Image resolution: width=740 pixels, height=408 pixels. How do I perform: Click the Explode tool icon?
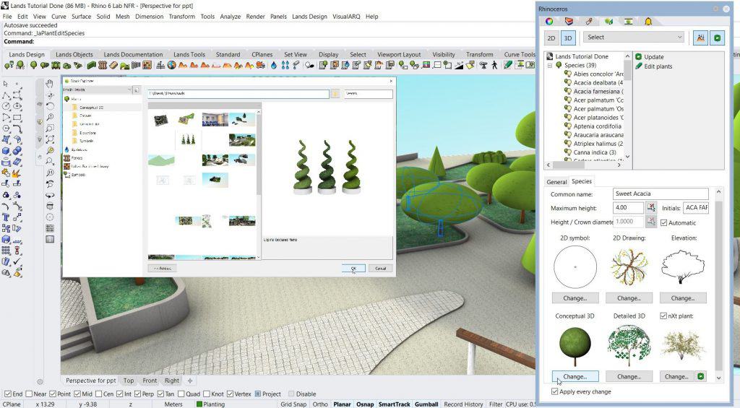(x=17, y=173)
